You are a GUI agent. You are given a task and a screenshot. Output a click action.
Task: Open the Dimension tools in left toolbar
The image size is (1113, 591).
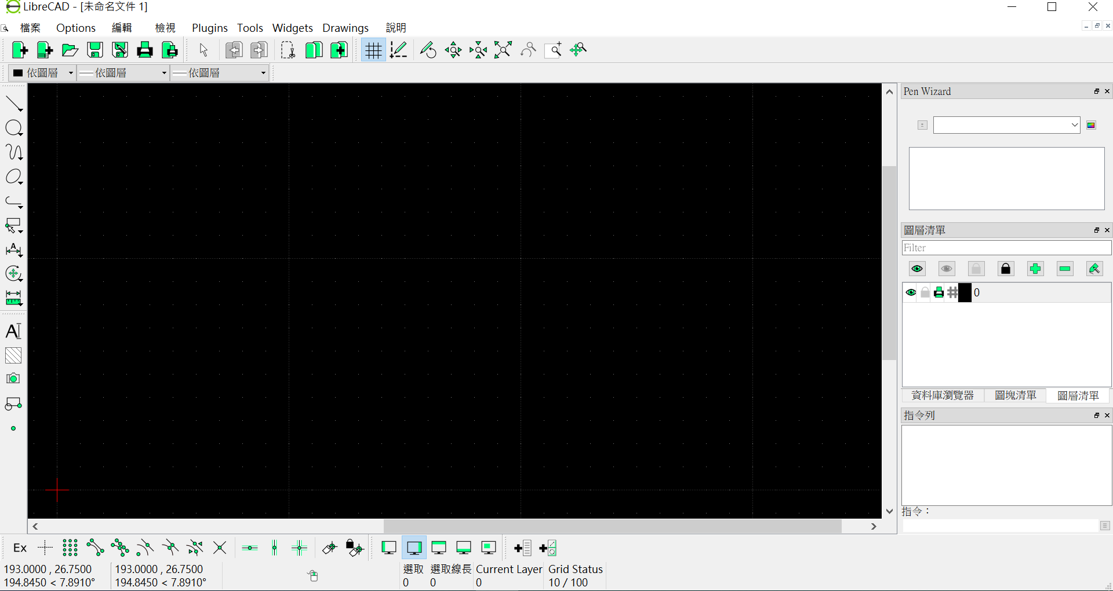coord(14,249)
